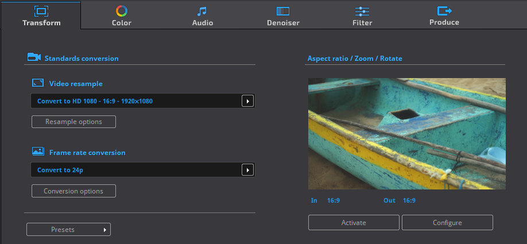Screen dimensions: 527x244
Task: Activate aspect ratio transform
Action: (x=354, y=223)
